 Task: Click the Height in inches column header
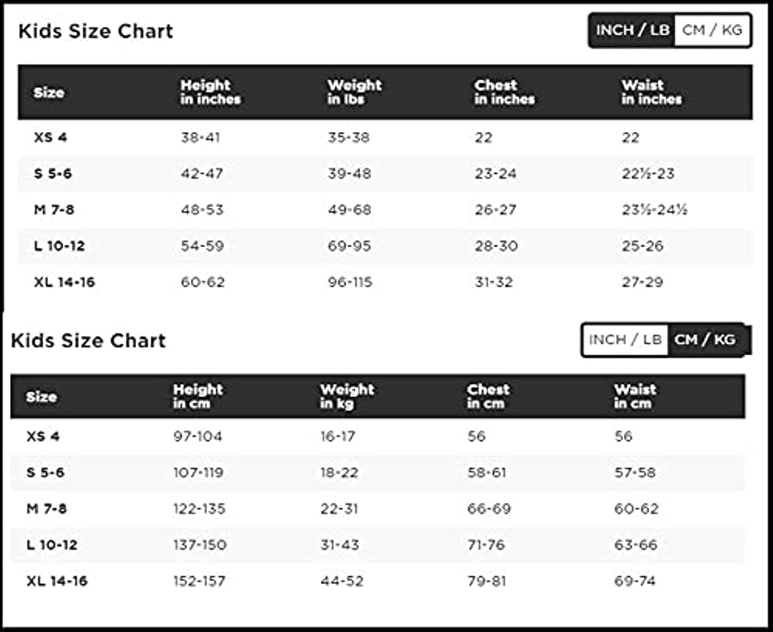[x=211, y=92]
